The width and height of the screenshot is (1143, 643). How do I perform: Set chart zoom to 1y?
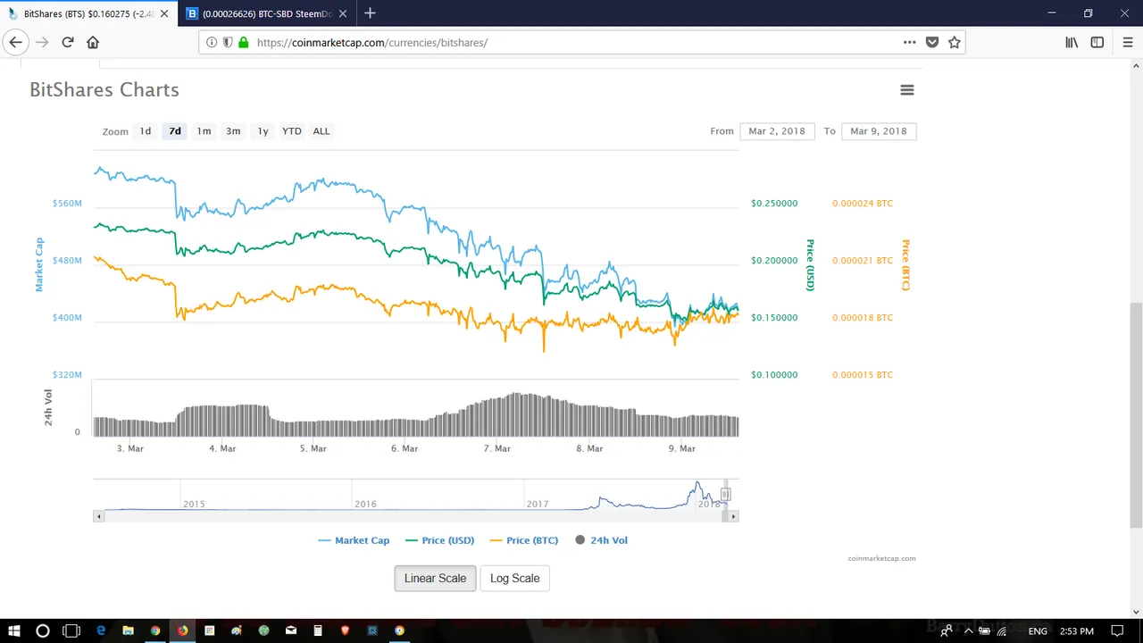coord(263,131)
